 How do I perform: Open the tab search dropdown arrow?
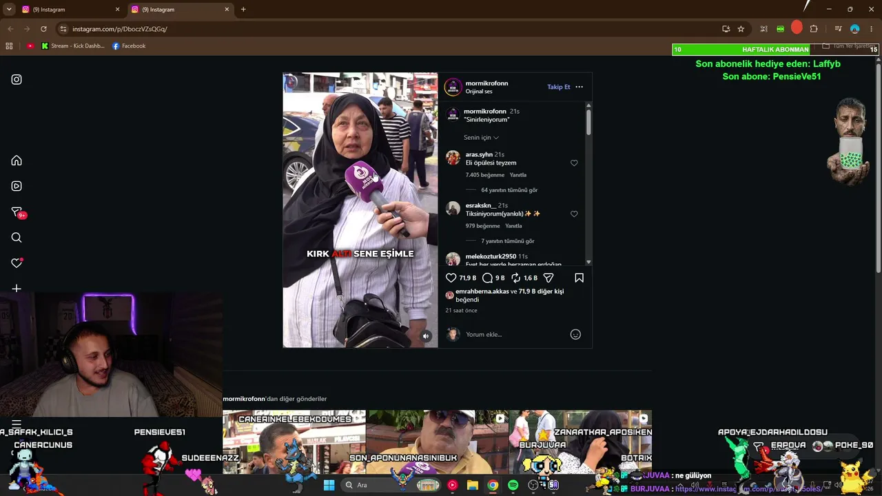pyautogui.click(x=9, y=10)
